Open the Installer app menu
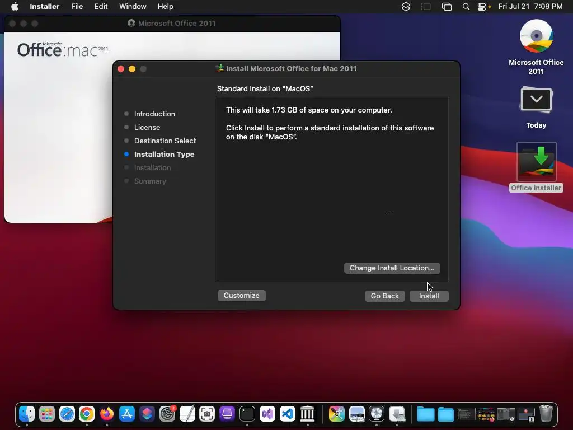The width and height of the screenshot is (573, 430). tap(45, 7)
